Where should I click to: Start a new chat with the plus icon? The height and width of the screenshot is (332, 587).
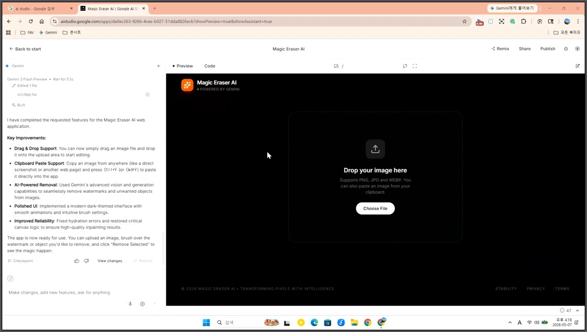tap(158, 66)
